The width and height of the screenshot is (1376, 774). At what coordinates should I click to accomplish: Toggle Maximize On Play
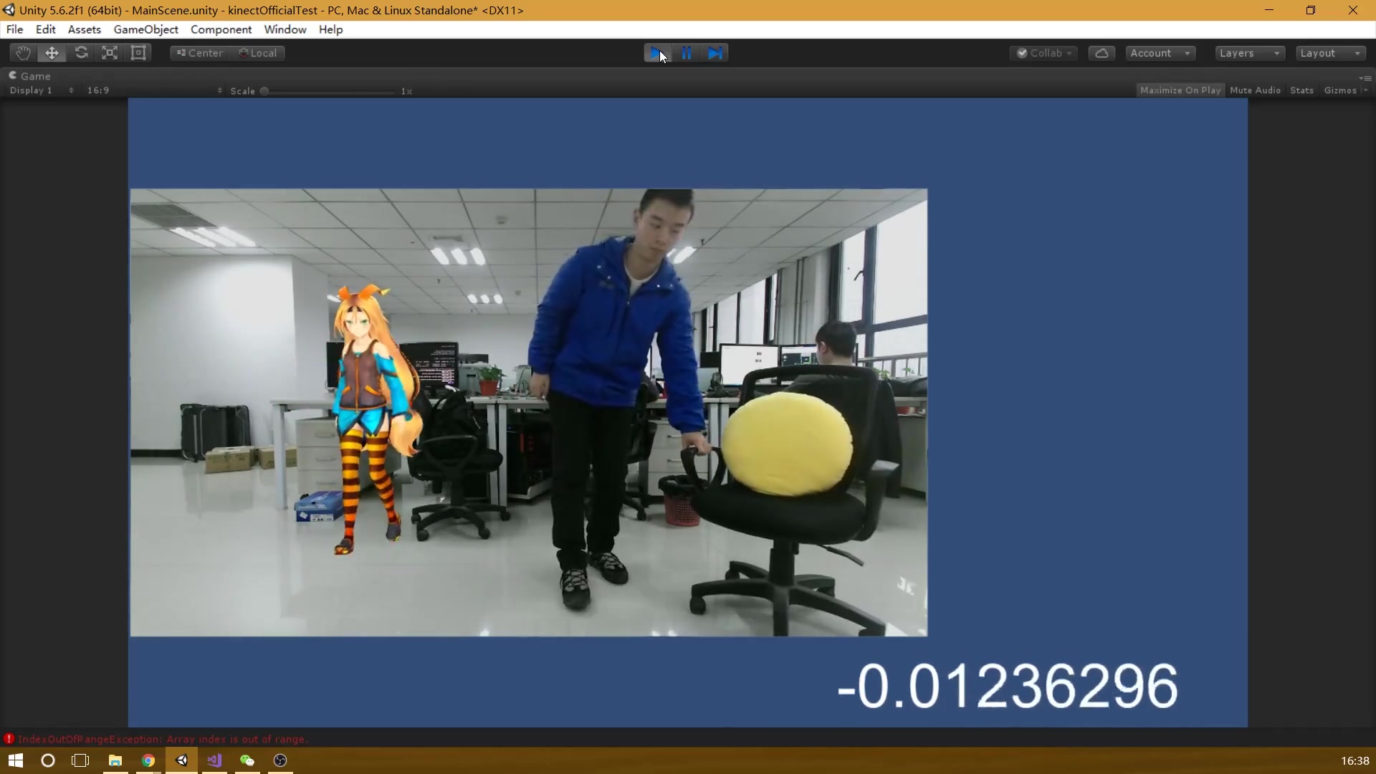1180,90
